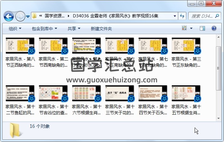
Task: Select the 国学资源 breadcrumb segment
Action: (54, 16)
